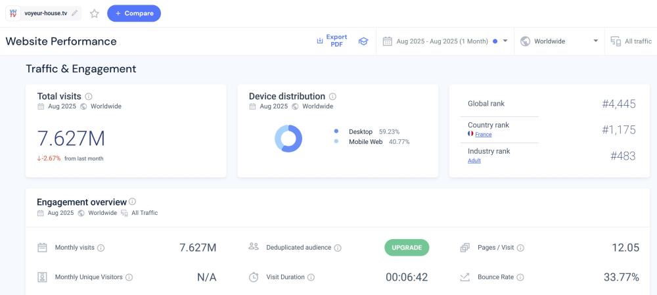The height and width of the screenshot is (295, 657).
Task: Click the graduation cap learning icon
Action: point(363,41)
